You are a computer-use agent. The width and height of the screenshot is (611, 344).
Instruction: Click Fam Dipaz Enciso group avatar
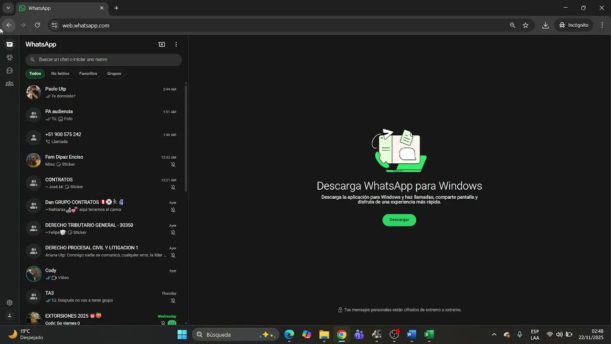tap(33, 161)
